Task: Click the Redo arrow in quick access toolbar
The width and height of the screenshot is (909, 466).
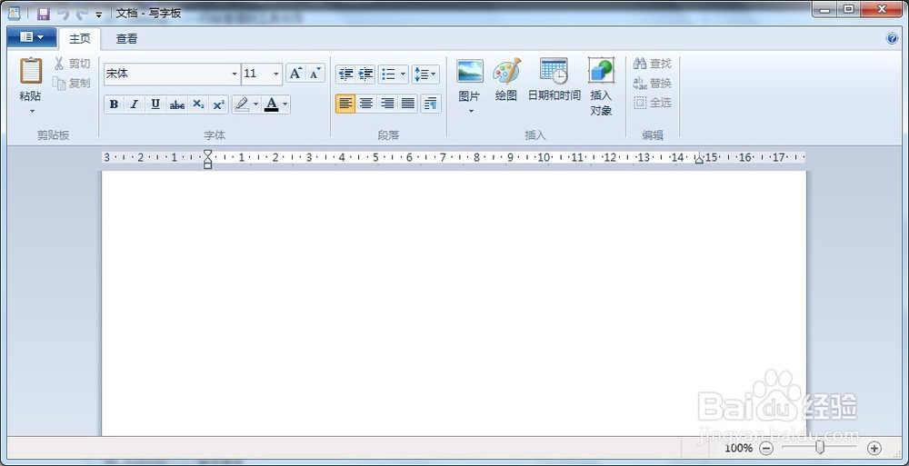Action: [x=83, y=14]
